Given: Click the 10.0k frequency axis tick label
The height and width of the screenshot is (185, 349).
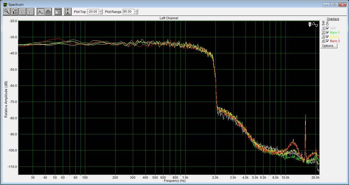Looking at the screenshot, I should coord(285,178).
